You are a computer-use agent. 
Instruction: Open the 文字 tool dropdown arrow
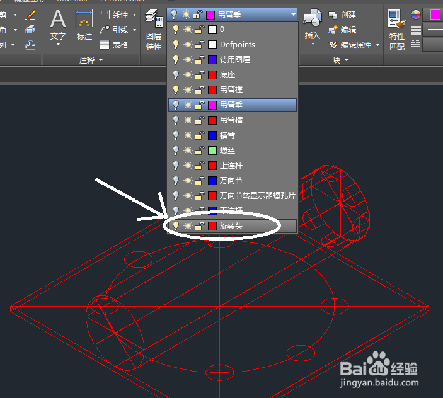pos(58,45)
